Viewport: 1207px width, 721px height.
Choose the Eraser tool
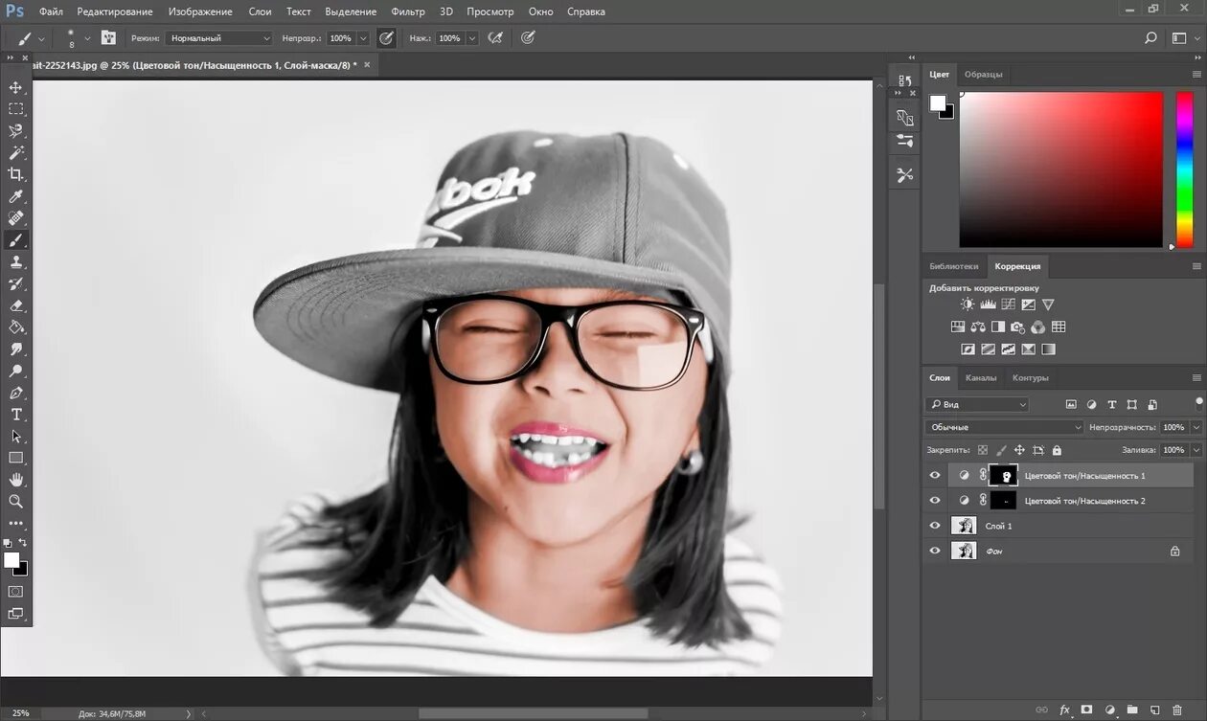pyautogui.click(x=16, y=305)
